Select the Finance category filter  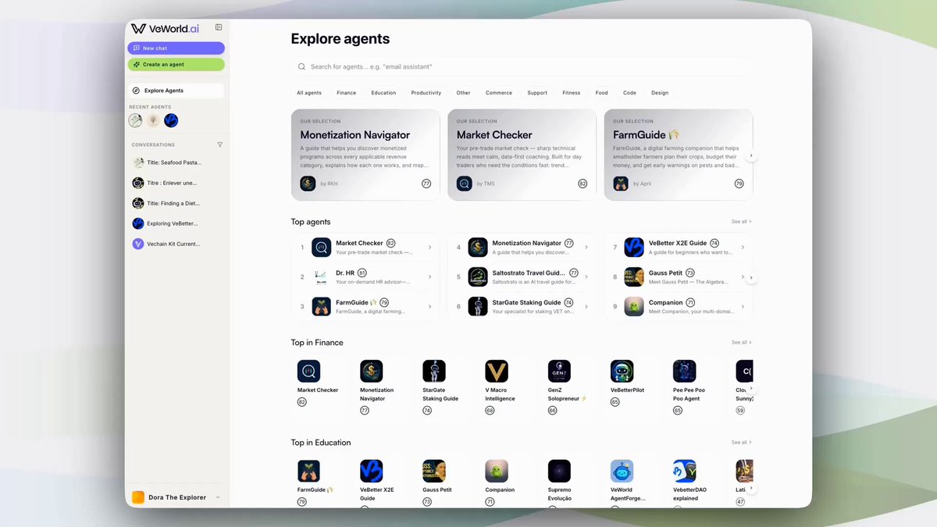(346, 93)
